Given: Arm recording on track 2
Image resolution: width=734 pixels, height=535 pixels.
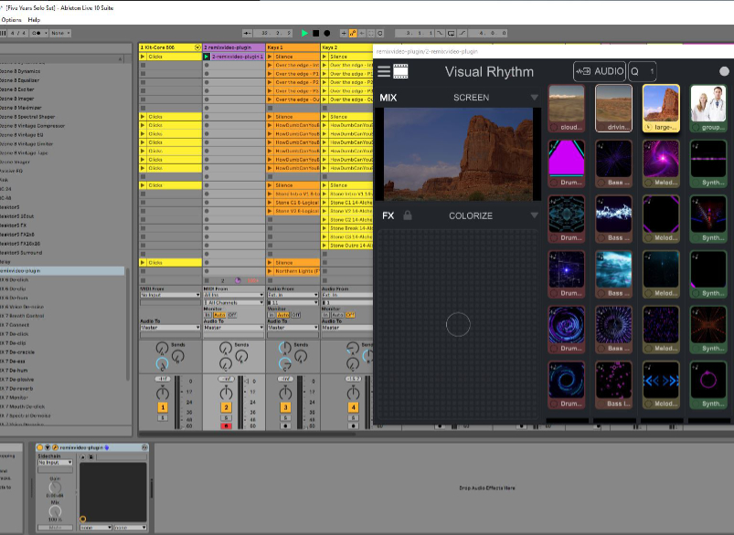Looking at the screenshot, I should coord(226,426).
